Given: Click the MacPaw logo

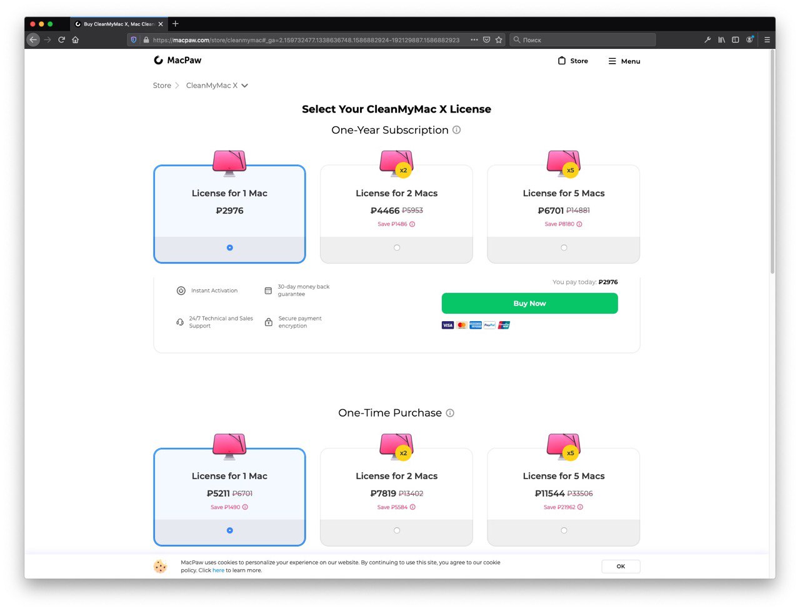Looking at the screenshot, I should coord(177,61).
